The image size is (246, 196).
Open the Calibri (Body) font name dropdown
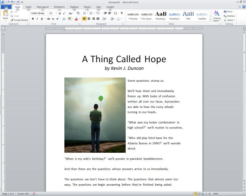click(48, 13)
